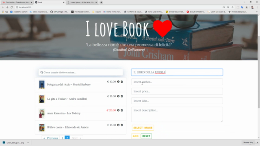Click the Next pagination link
260x146 pixels.
click(76, 138)
